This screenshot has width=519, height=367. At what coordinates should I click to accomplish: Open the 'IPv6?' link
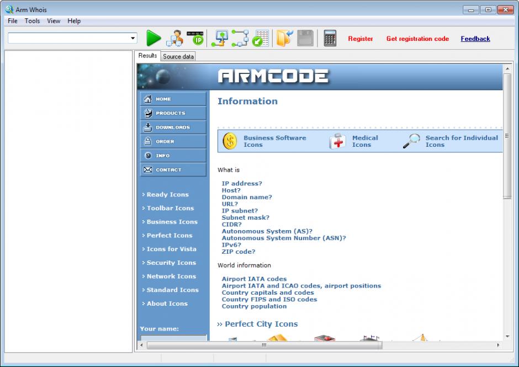click(231, 245)
